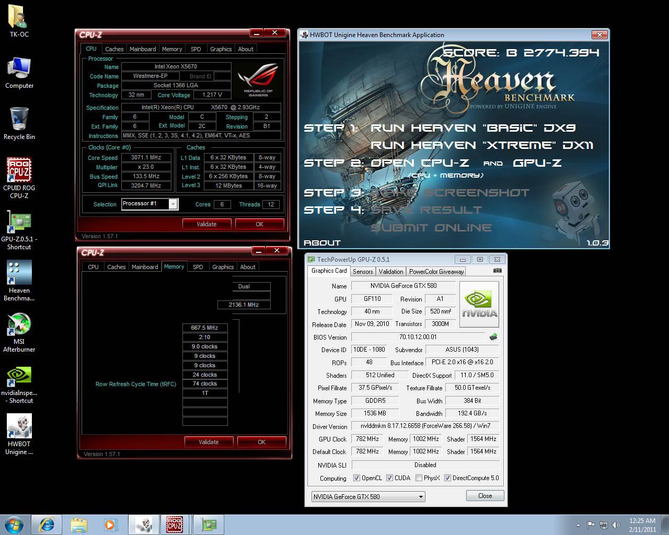Viewport: 669px width, 535px height.
Task: Open Graphics tab in top CPU-Z window
Action: [x=221, y=49]
